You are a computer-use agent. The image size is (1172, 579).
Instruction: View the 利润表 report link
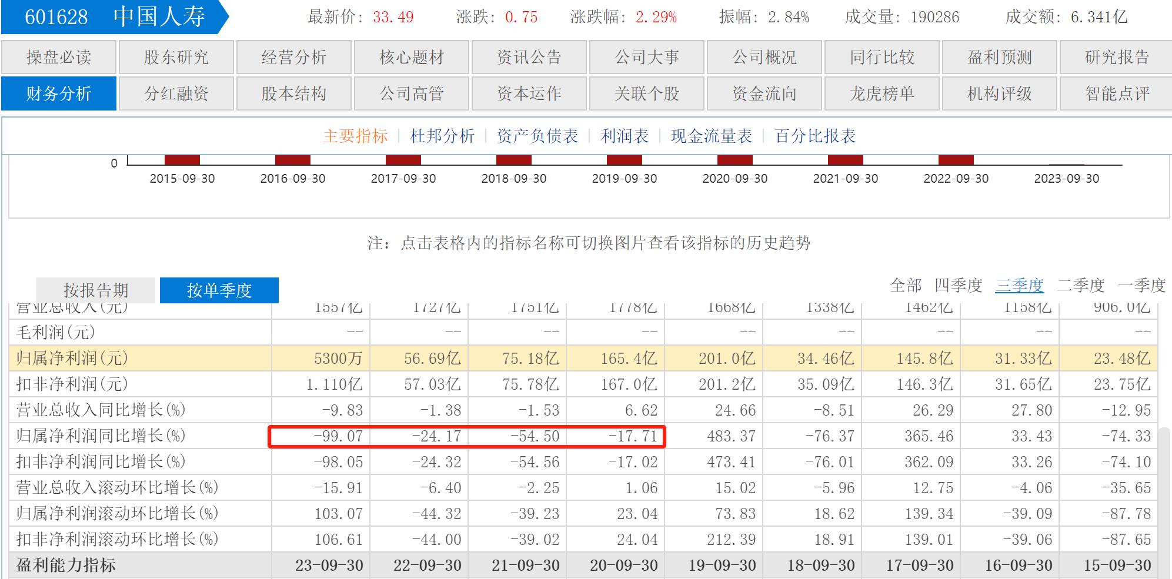625,136
